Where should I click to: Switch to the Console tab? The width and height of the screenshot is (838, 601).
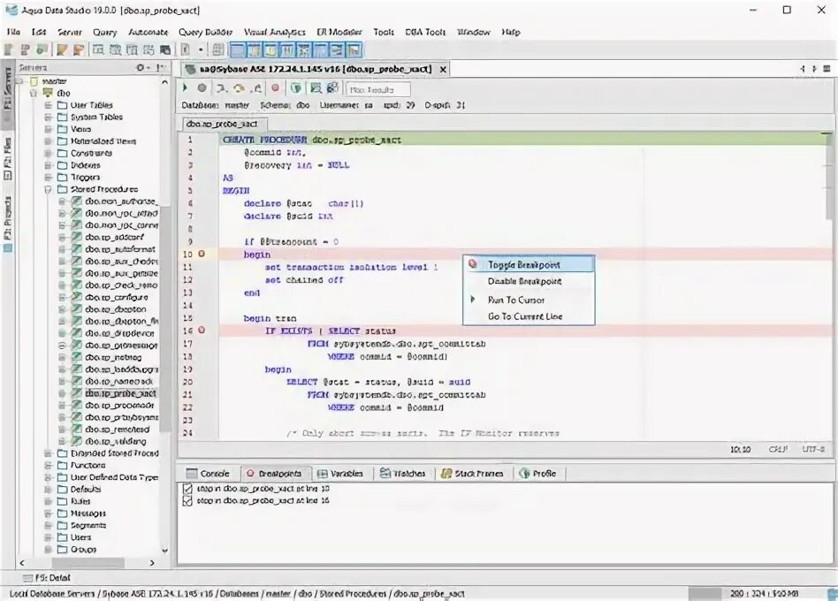coord(208,474)
